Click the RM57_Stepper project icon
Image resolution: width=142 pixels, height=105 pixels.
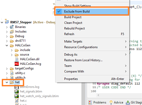7,22
